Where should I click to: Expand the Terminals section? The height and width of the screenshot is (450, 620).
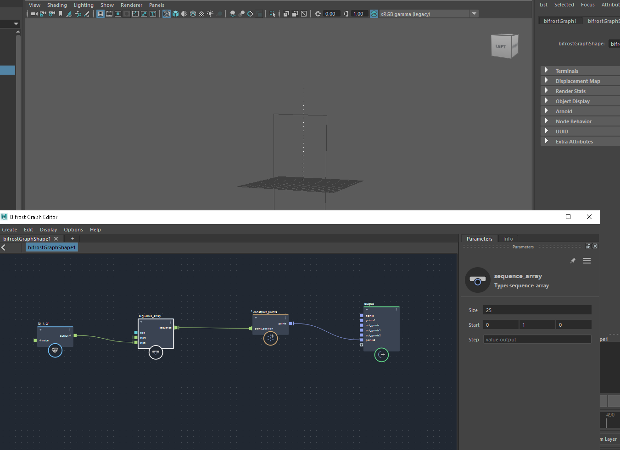546,71
